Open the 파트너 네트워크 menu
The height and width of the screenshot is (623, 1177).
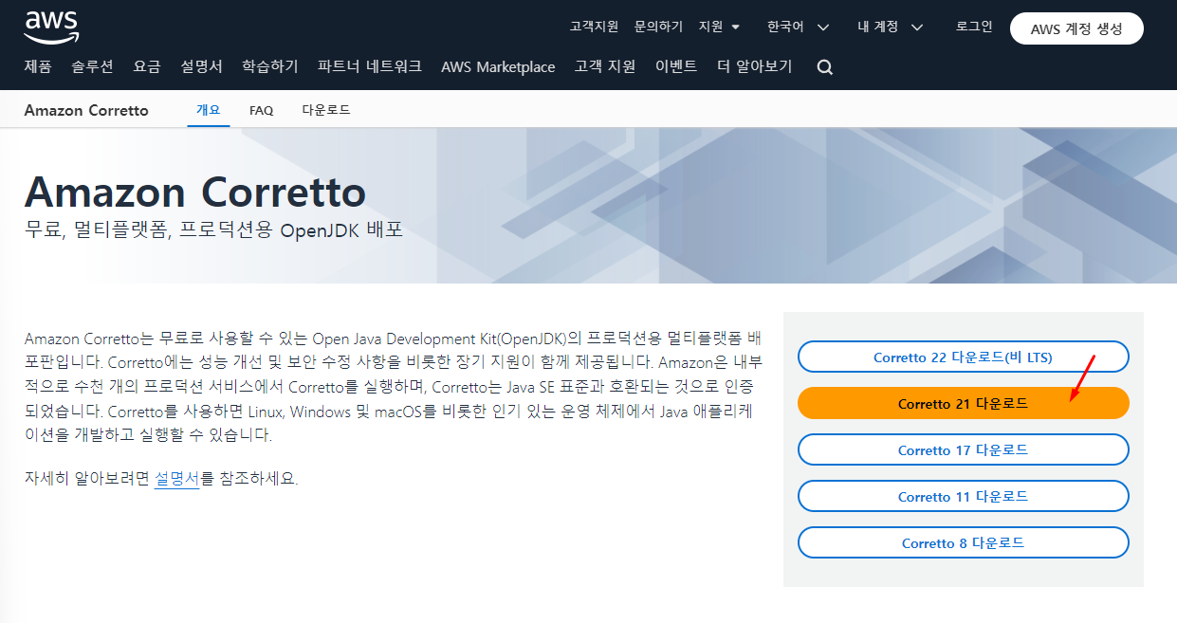click(370, 66)
